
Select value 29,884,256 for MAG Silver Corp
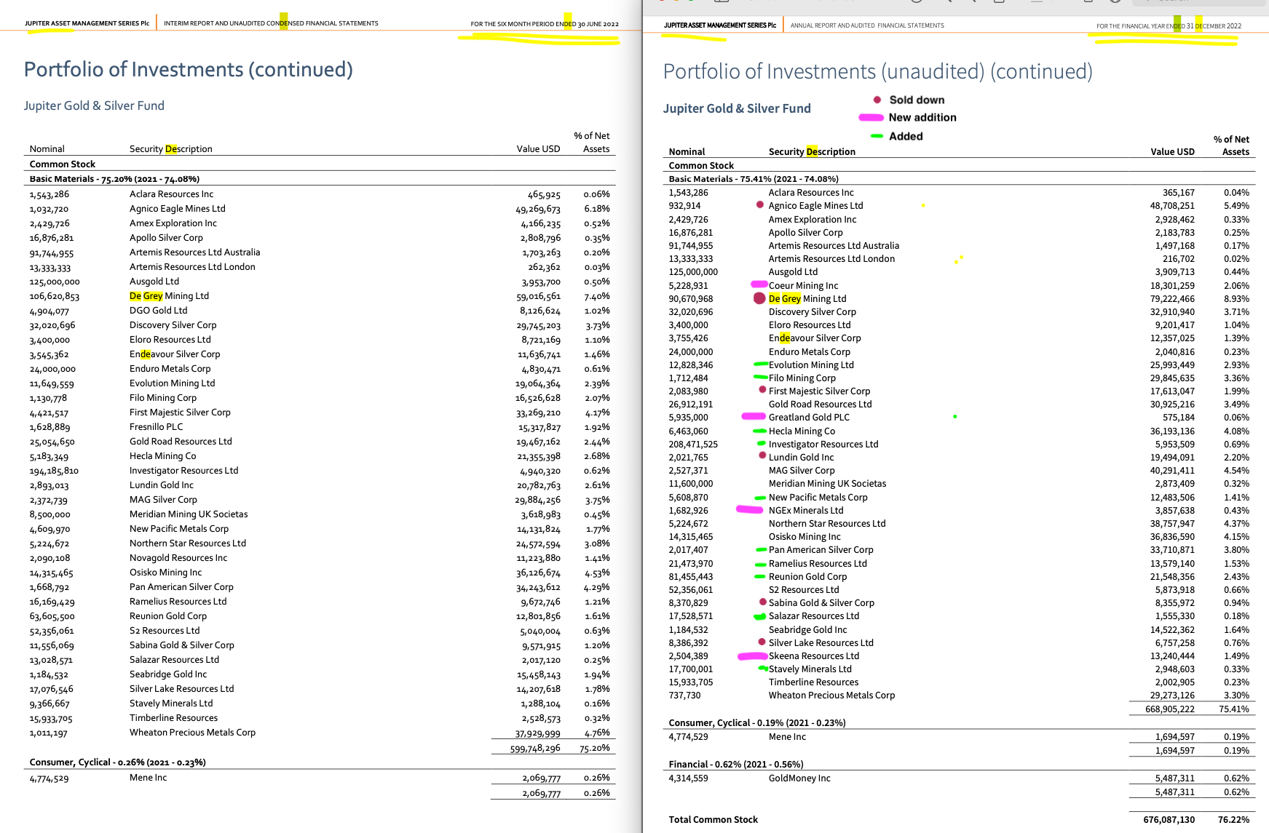pos(538,501)
